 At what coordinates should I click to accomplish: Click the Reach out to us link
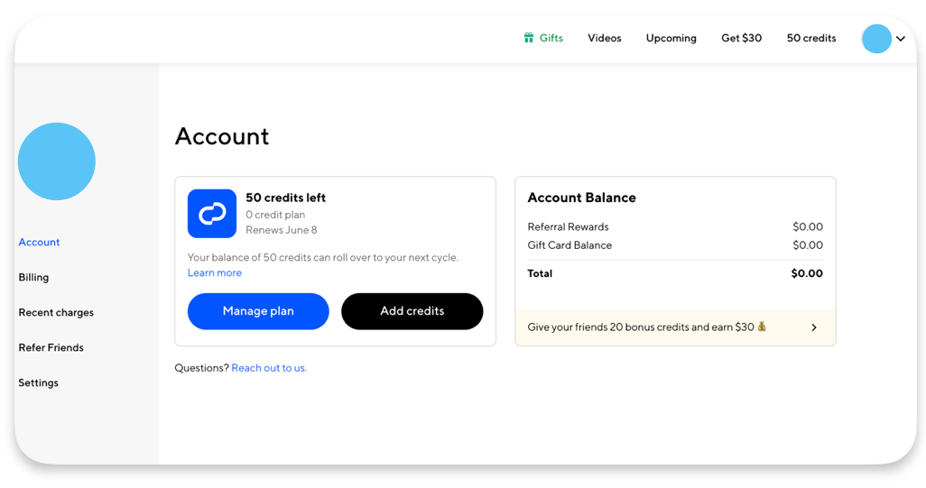click(269, 368)
